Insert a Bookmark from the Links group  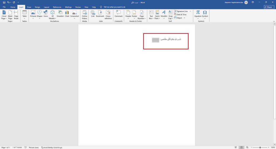click(x=100, y=14)
